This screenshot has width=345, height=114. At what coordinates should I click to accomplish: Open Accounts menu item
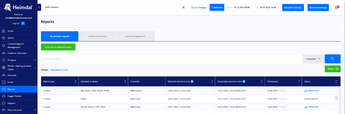coord(19,75)
